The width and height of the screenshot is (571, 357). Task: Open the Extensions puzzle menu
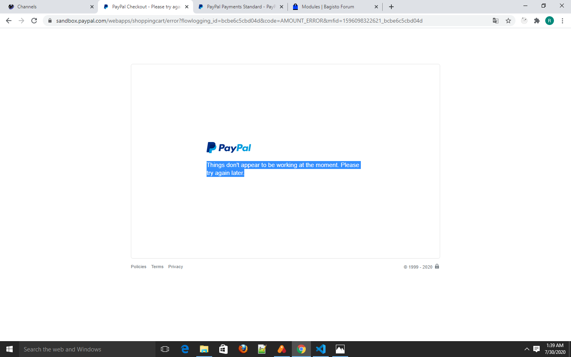pos(537,21)
